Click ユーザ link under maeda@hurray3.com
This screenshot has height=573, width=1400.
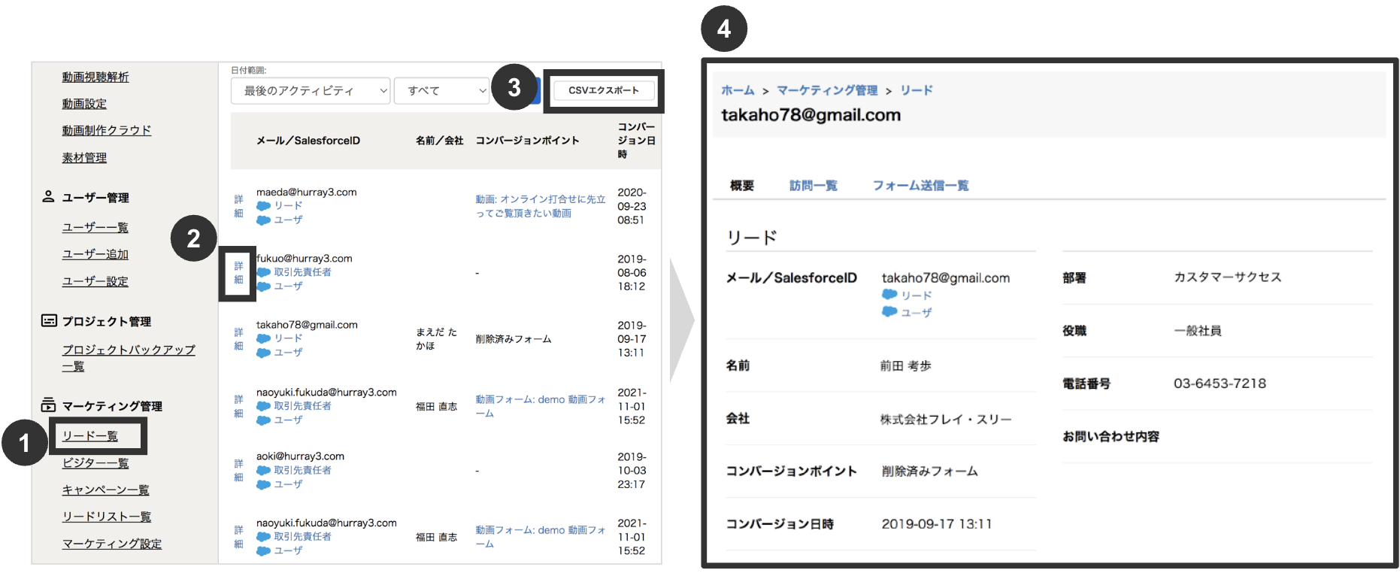(288, 220)
